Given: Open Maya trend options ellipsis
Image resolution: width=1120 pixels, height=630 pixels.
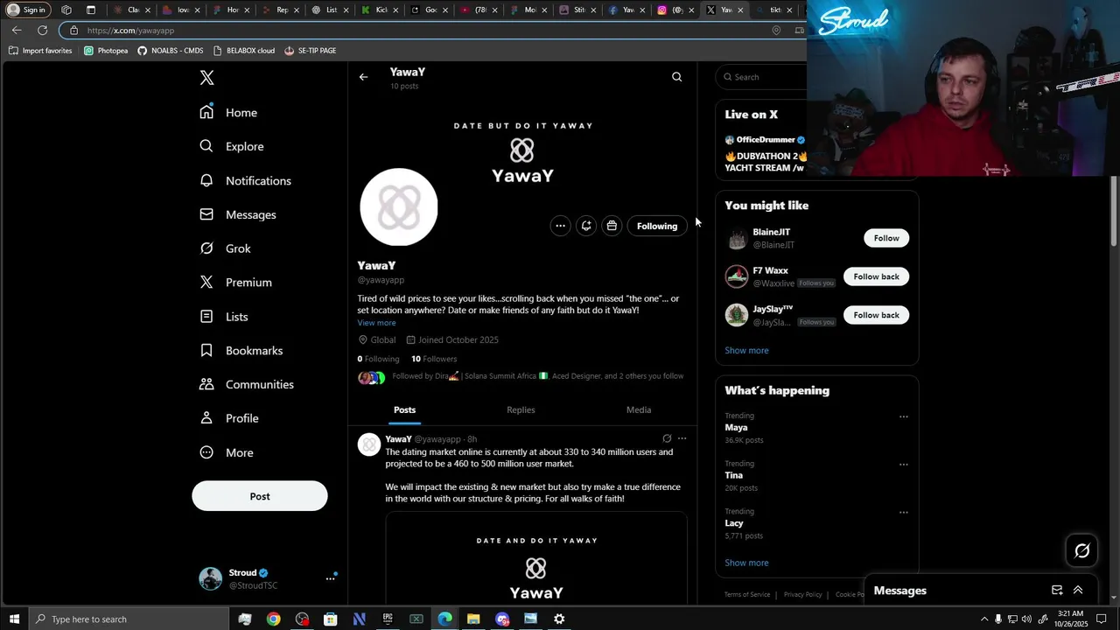Looking at the screenshot, I should [903, 416].
